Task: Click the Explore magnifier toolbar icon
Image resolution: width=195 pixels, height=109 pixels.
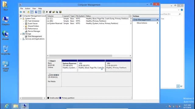Action: (57, 12)
